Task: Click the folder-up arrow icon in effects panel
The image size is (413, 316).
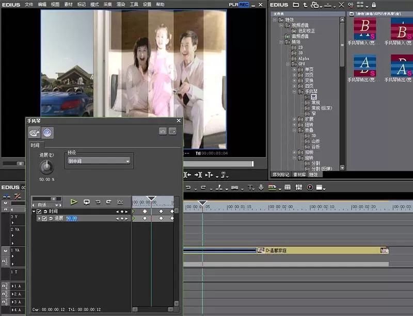Action: click(x=305, y=5)
